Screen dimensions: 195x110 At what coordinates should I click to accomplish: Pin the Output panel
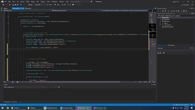tap(153, 85)
